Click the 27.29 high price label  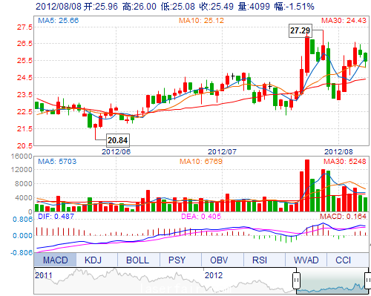coord(301,30)
